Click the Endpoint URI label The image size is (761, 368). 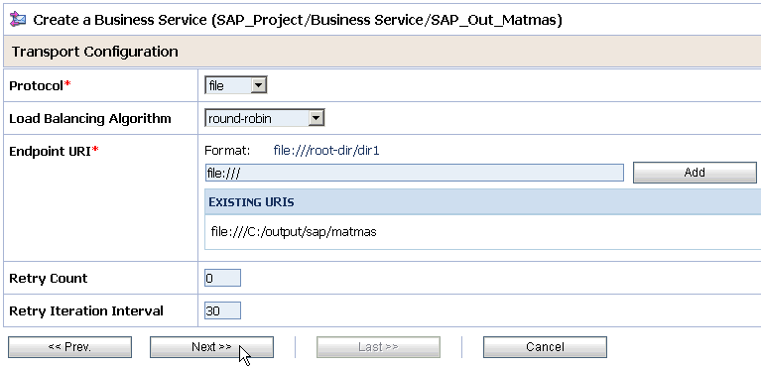point(54,151)
